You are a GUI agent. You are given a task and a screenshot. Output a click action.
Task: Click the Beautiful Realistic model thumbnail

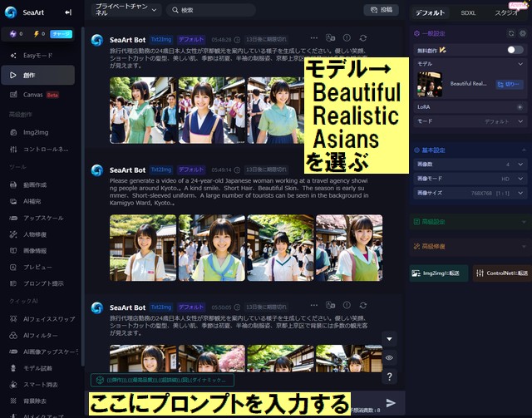click(x=430, y=85)
